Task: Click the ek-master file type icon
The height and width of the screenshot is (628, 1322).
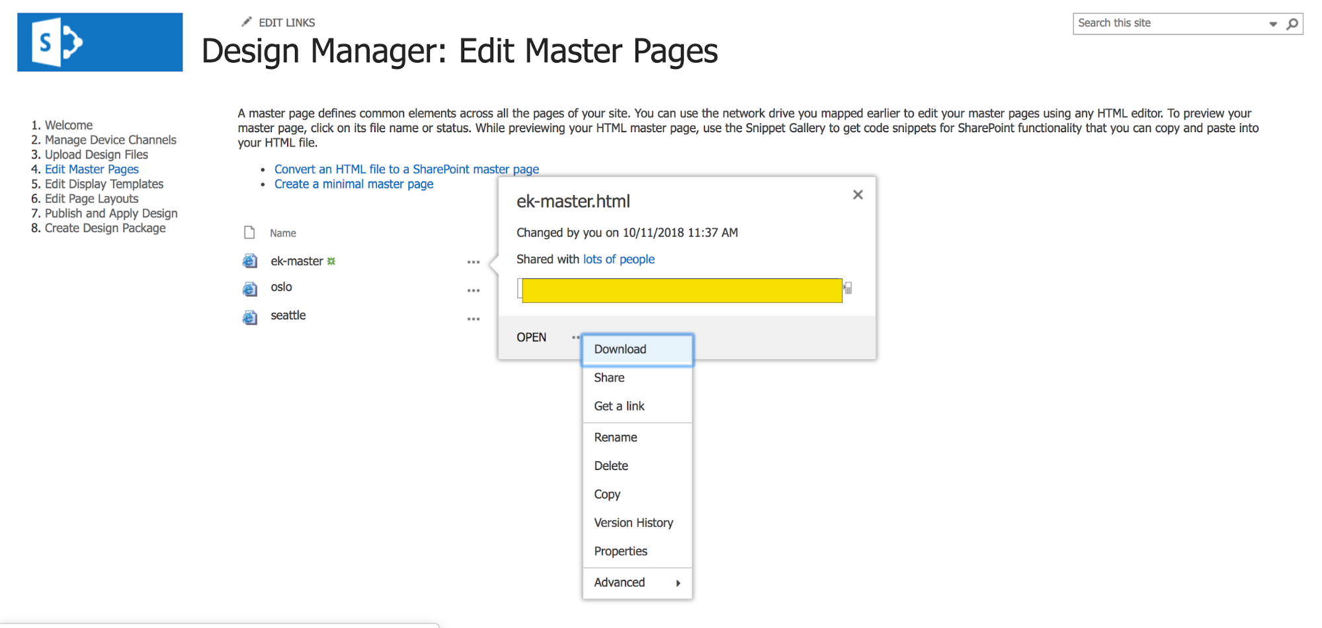Action: pos(249,261)
